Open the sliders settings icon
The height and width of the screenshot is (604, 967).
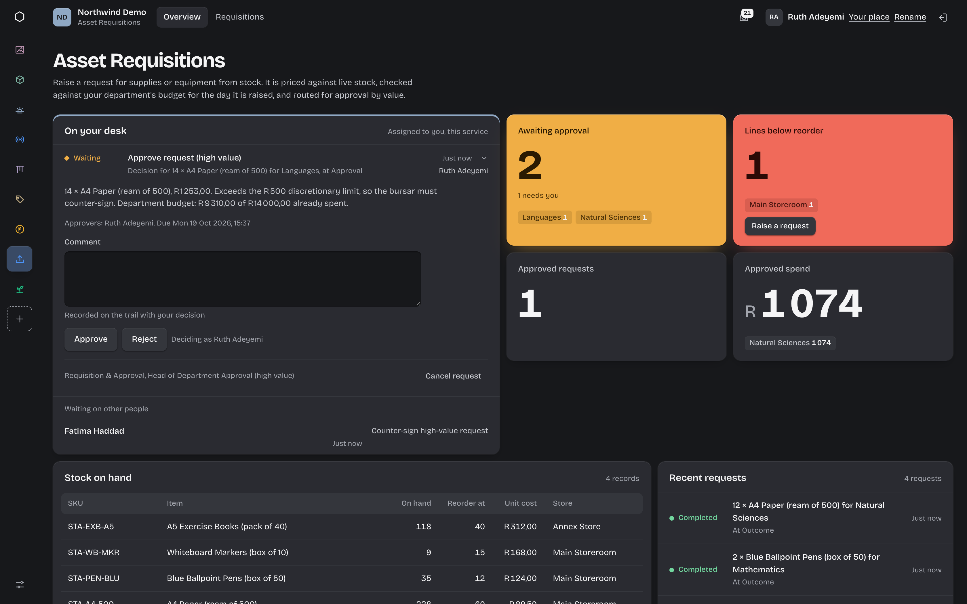pos(20,584)
